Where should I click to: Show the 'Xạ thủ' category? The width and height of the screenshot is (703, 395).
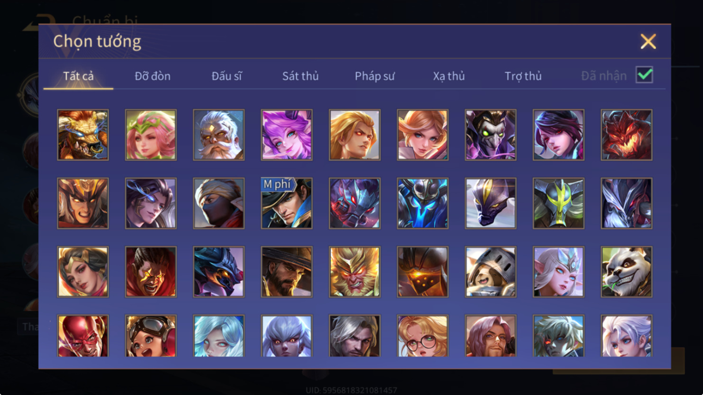click(x=448, y=76)
